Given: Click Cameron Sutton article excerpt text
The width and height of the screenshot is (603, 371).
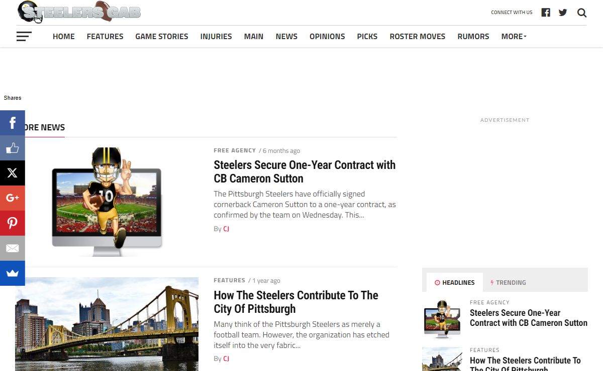Looking at the screenshot, I should point(305,205).
